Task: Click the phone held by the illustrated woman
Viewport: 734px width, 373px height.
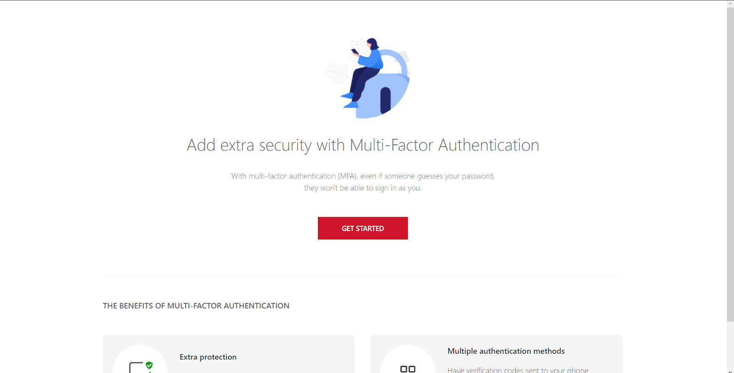Action: (355, 51)
